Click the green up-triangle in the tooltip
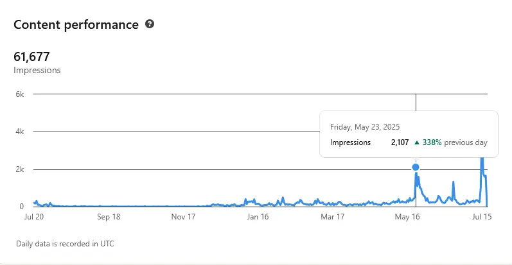 (417, 142)
